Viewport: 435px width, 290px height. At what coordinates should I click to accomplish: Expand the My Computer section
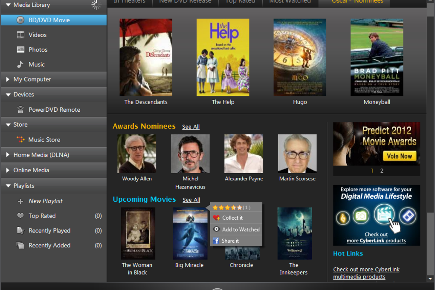point(8,79)
